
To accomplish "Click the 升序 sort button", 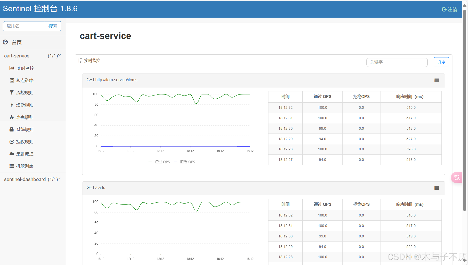I will [x=441, y=62].
